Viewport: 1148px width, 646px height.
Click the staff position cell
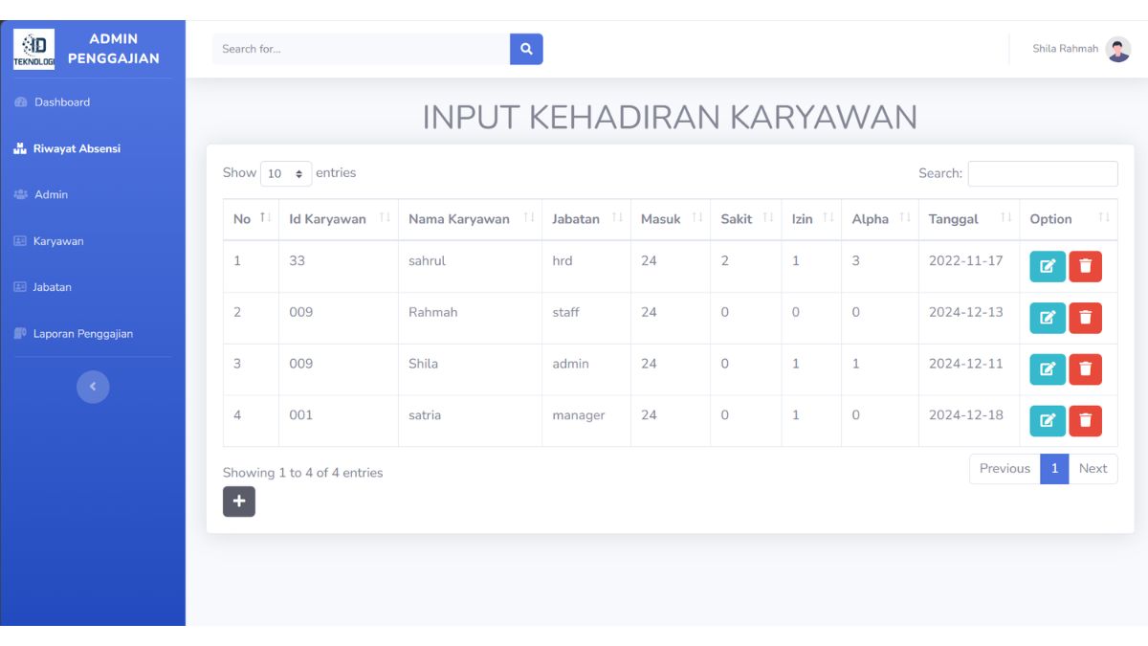click(565, 312)
